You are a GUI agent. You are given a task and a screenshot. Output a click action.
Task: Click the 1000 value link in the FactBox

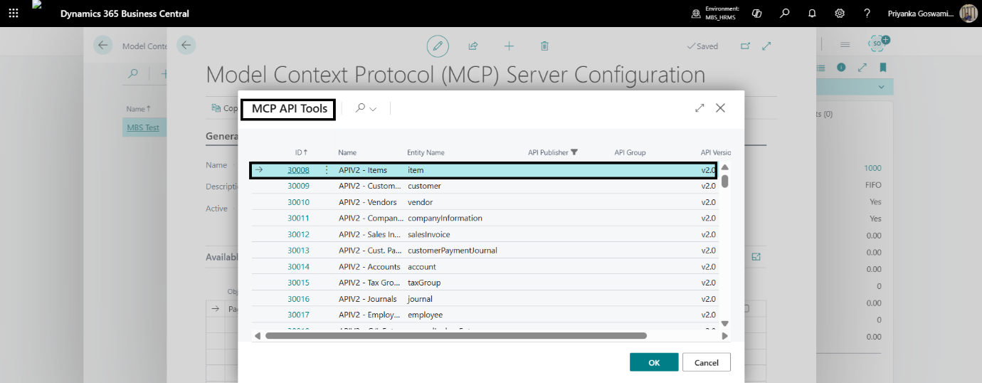point(872,168)
